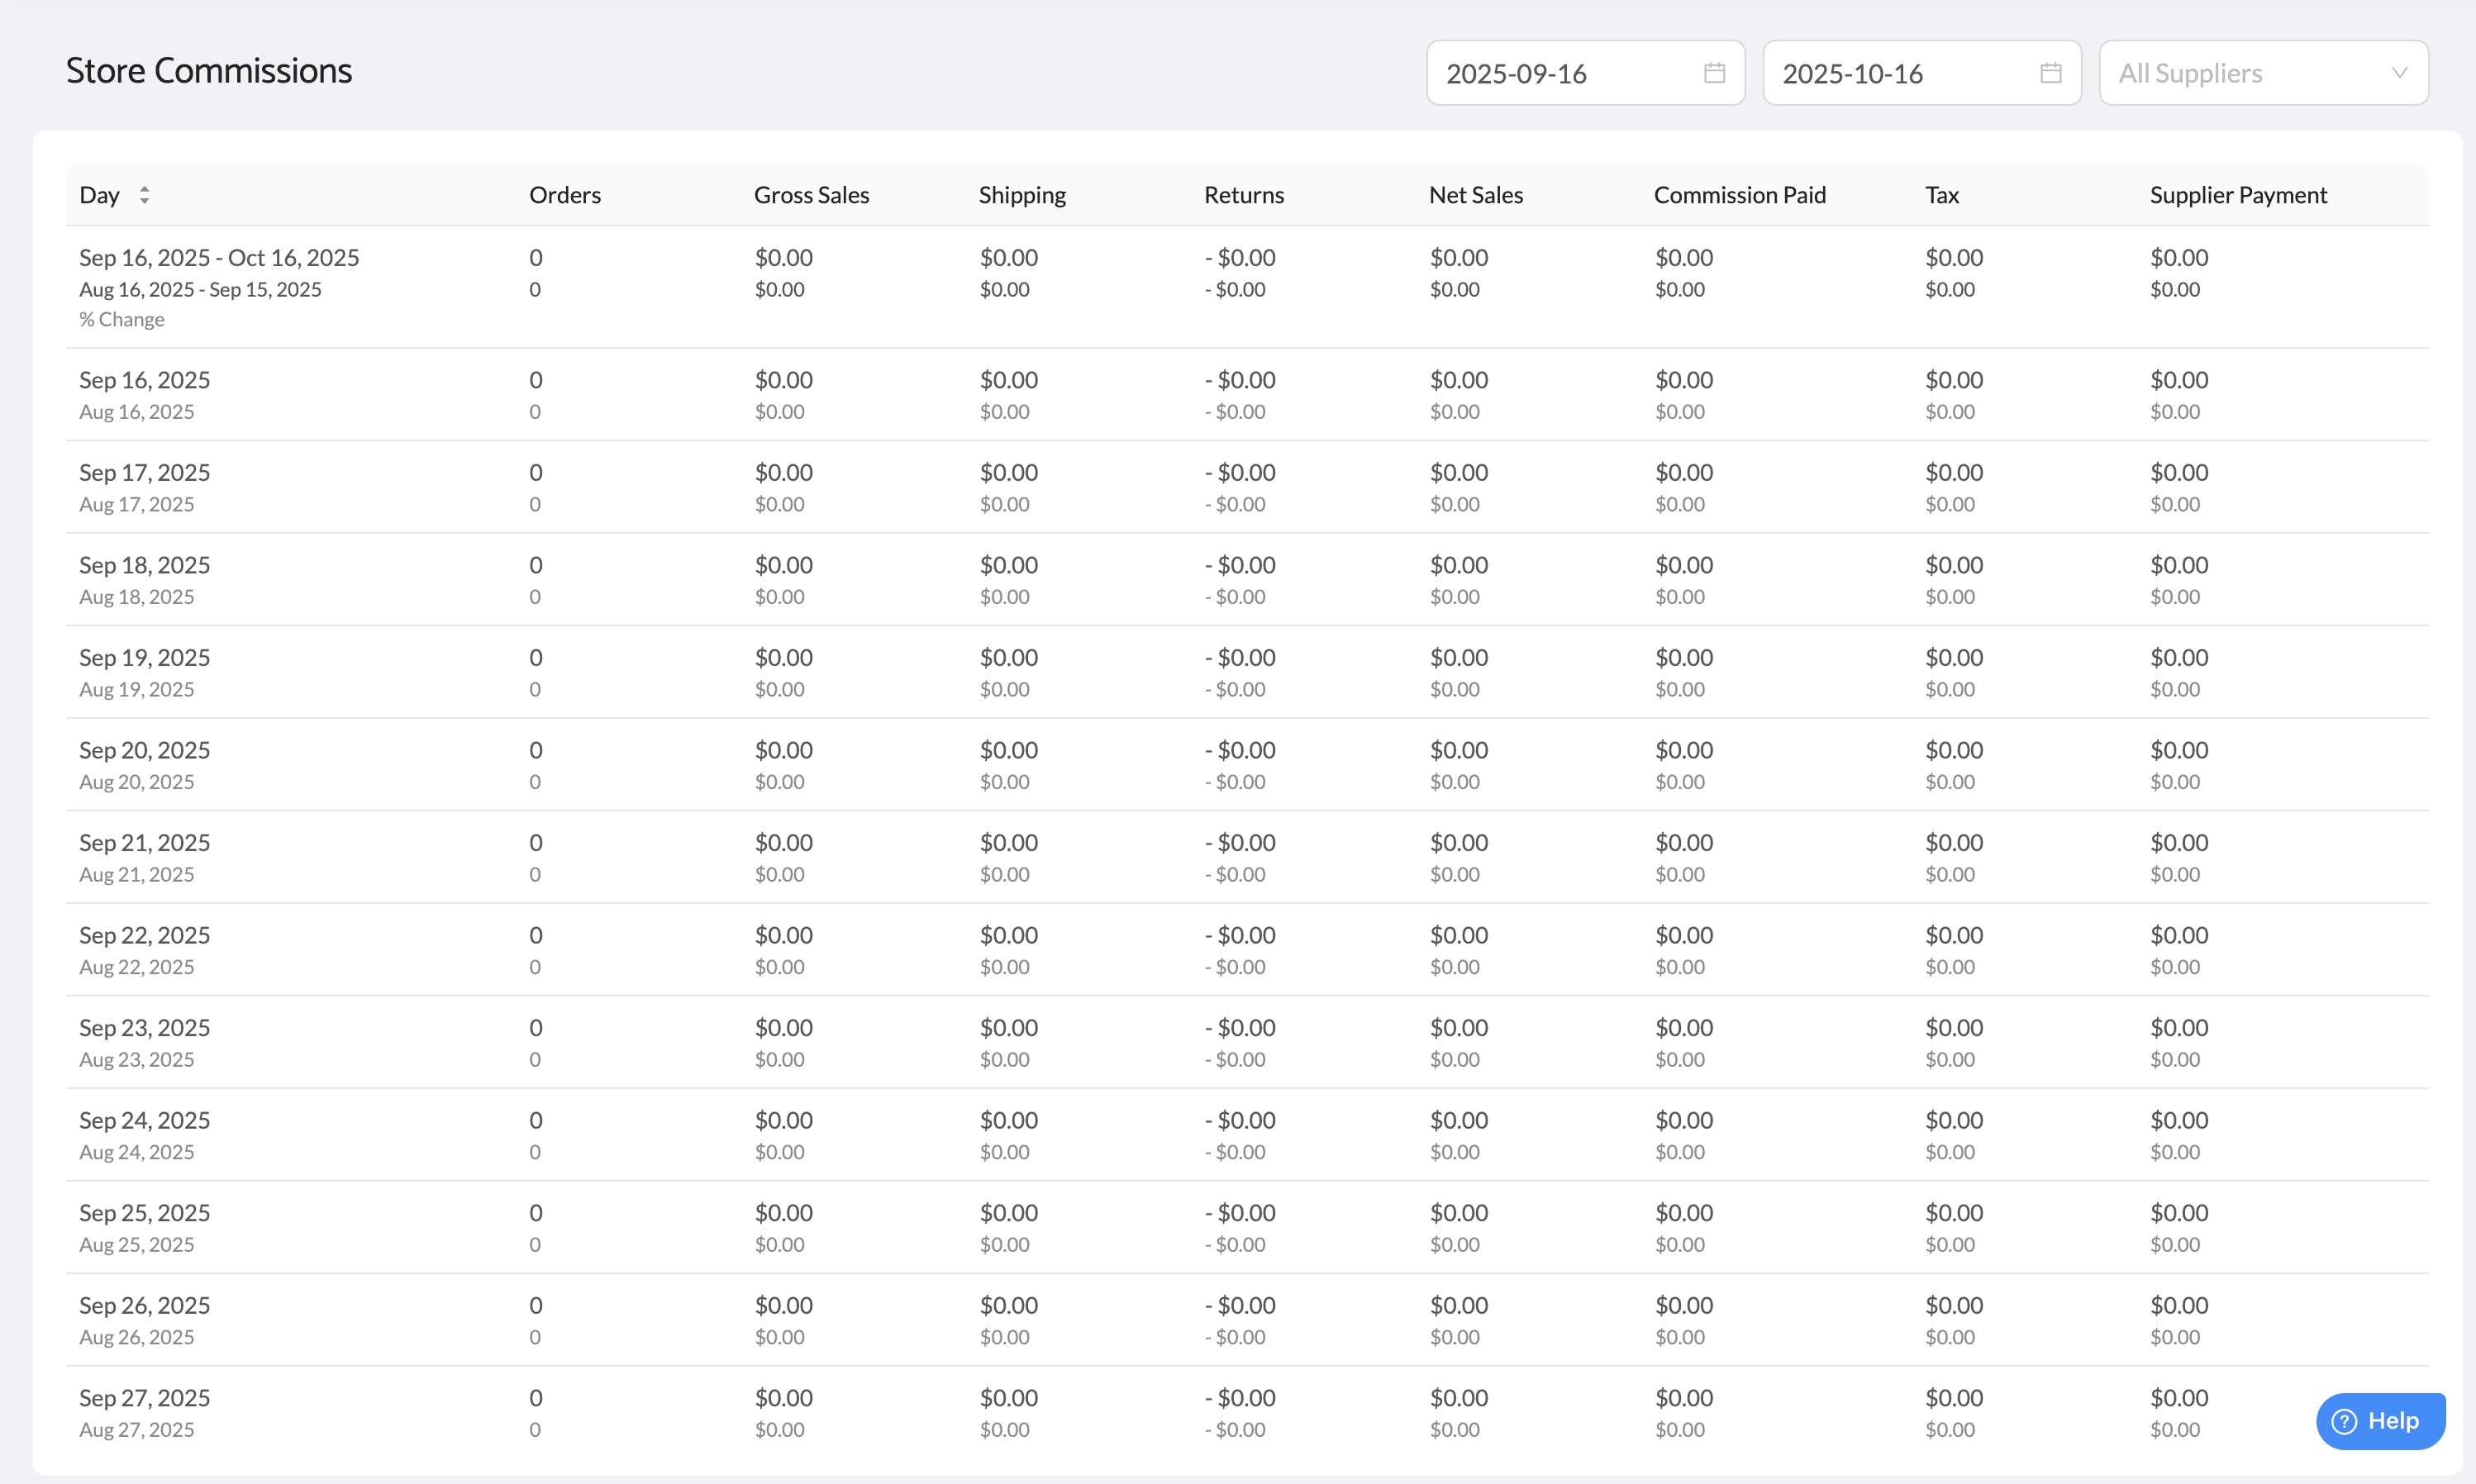Click the Orders column header
This screenshot has width=2476, height=1484.
pyautogui.click(x=565, y=195)
